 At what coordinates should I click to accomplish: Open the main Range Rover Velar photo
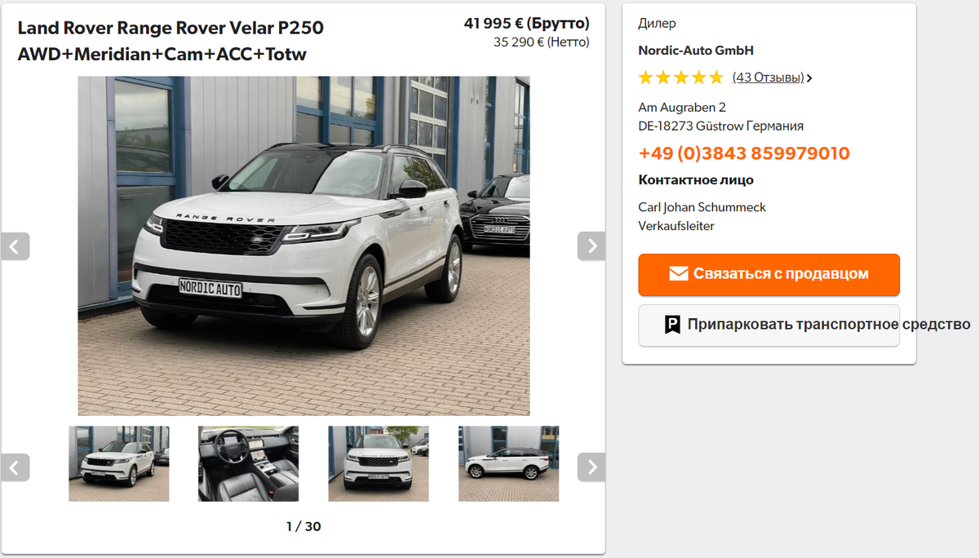tap(303, 246)
